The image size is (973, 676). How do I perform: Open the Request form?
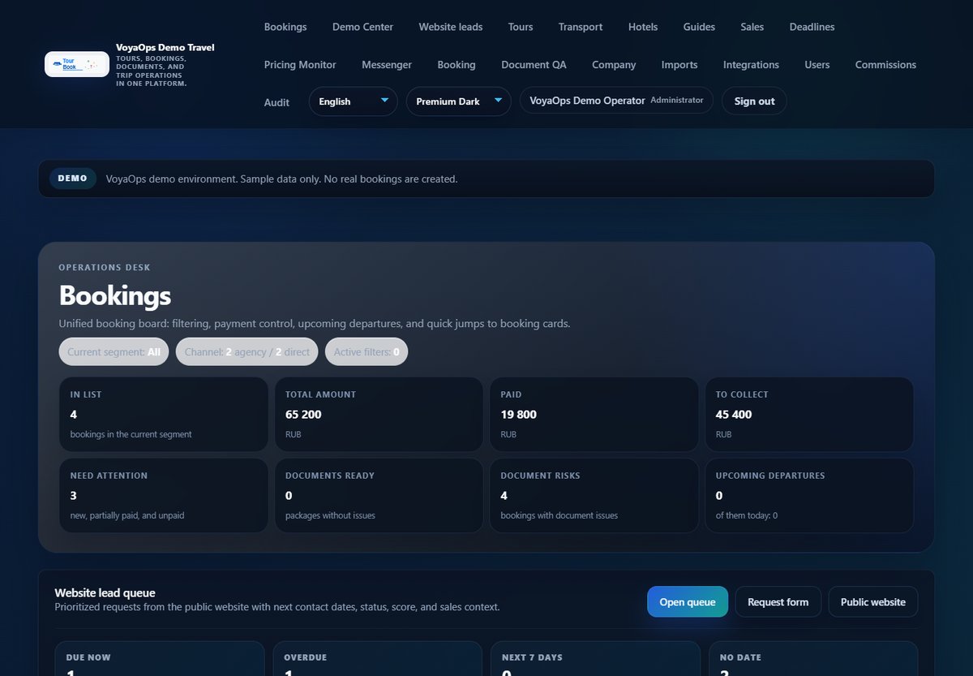tap(778, 602)
